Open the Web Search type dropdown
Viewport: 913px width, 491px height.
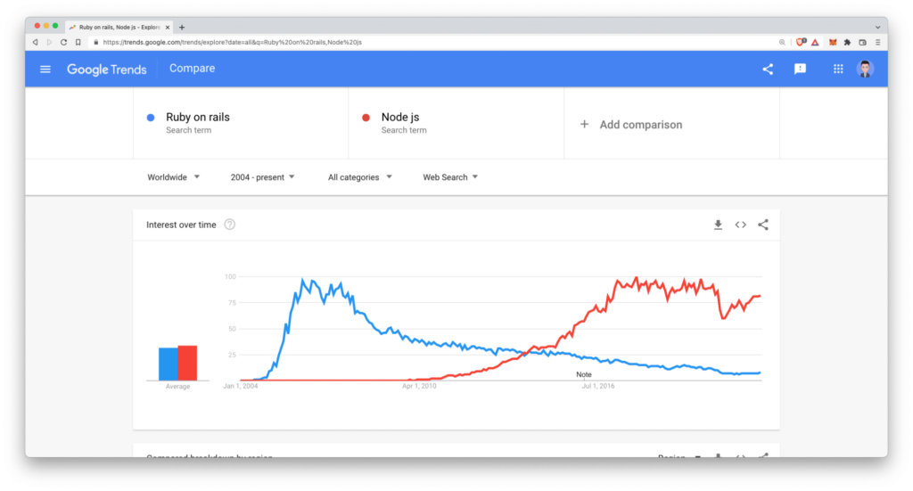coord(450,177)
